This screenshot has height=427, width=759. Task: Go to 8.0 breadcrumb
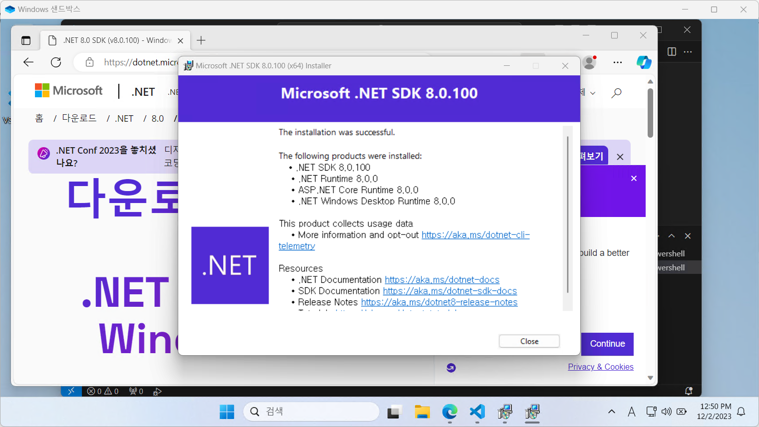(158, 119)
